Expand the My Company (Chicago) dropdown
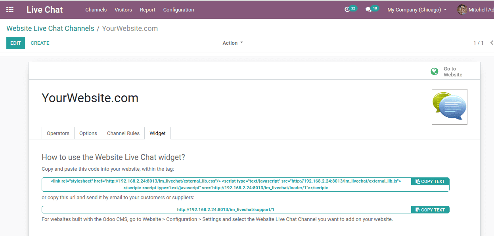Image resolution: width=494 pixels, height=236 pixels. (x=417, y=10)
